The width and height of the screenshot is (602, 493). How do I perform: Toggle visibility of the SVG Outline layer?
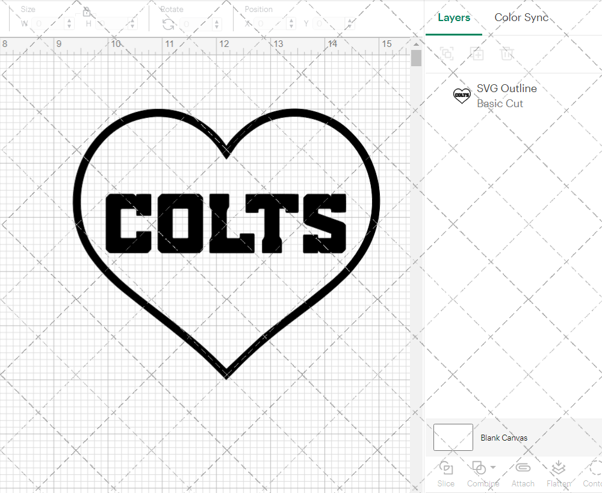coord(462,96)
